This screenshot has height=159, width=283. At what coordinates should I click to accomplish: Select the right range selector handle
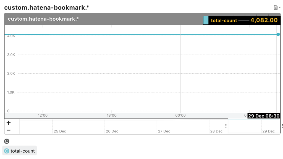282,126
